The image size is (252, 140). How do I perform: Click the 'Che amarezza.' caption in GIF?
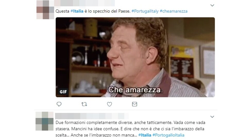click(135, 90)
